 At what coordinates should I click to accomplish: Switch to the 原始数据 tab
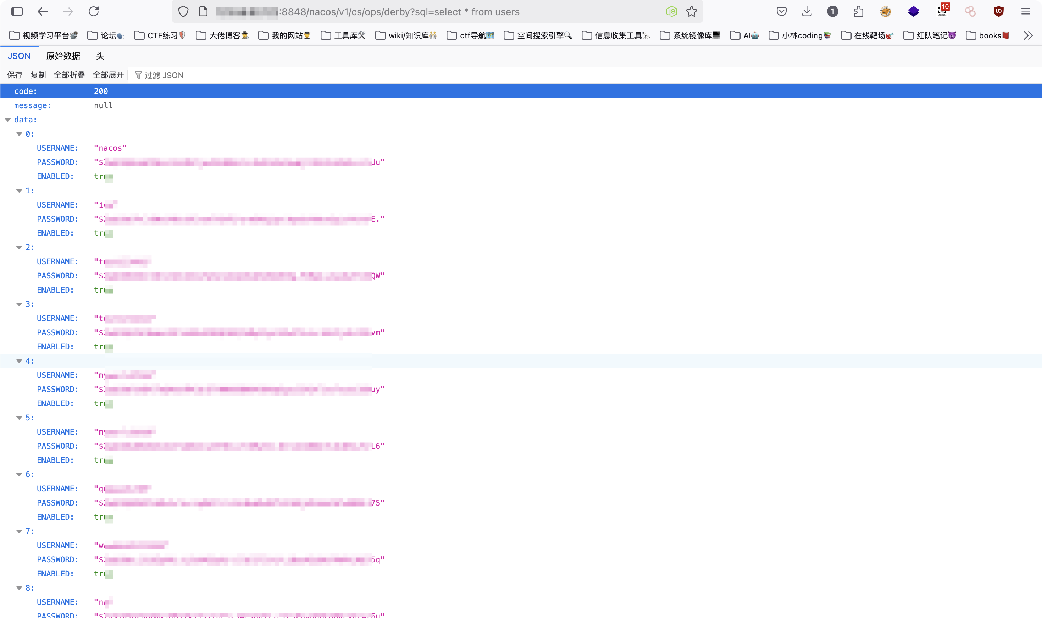pos(63,56)
